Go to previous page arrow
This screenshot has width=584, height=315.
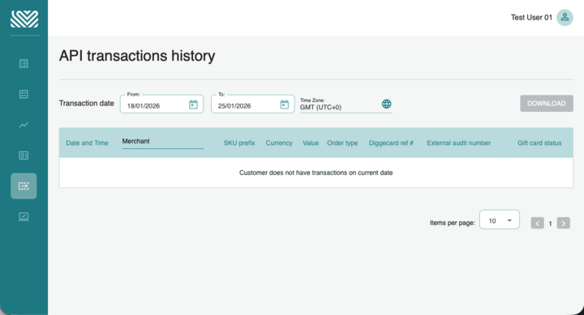click(537, 223)
